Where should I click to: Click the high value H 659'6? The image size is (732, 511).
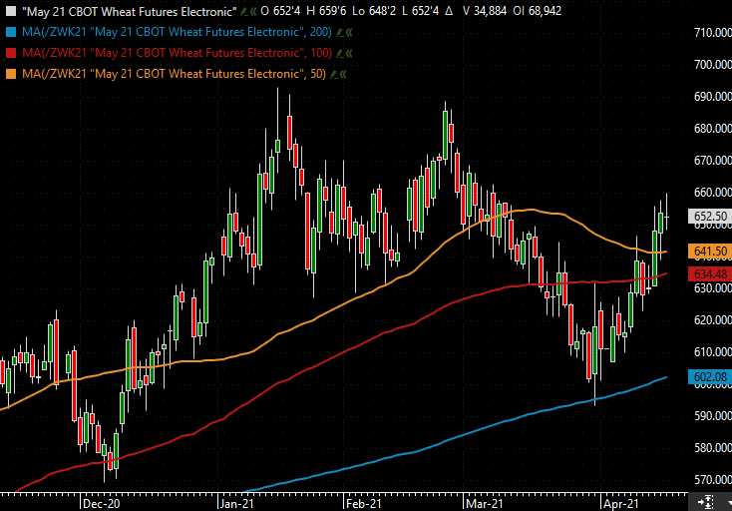click(326, 11)
